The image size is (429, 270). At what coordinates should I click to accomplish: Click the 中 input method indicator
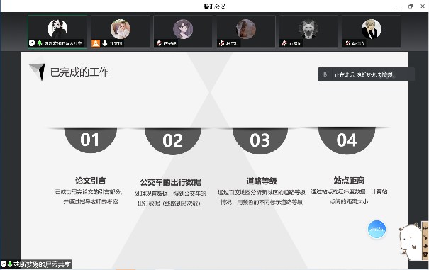[425, 228]
